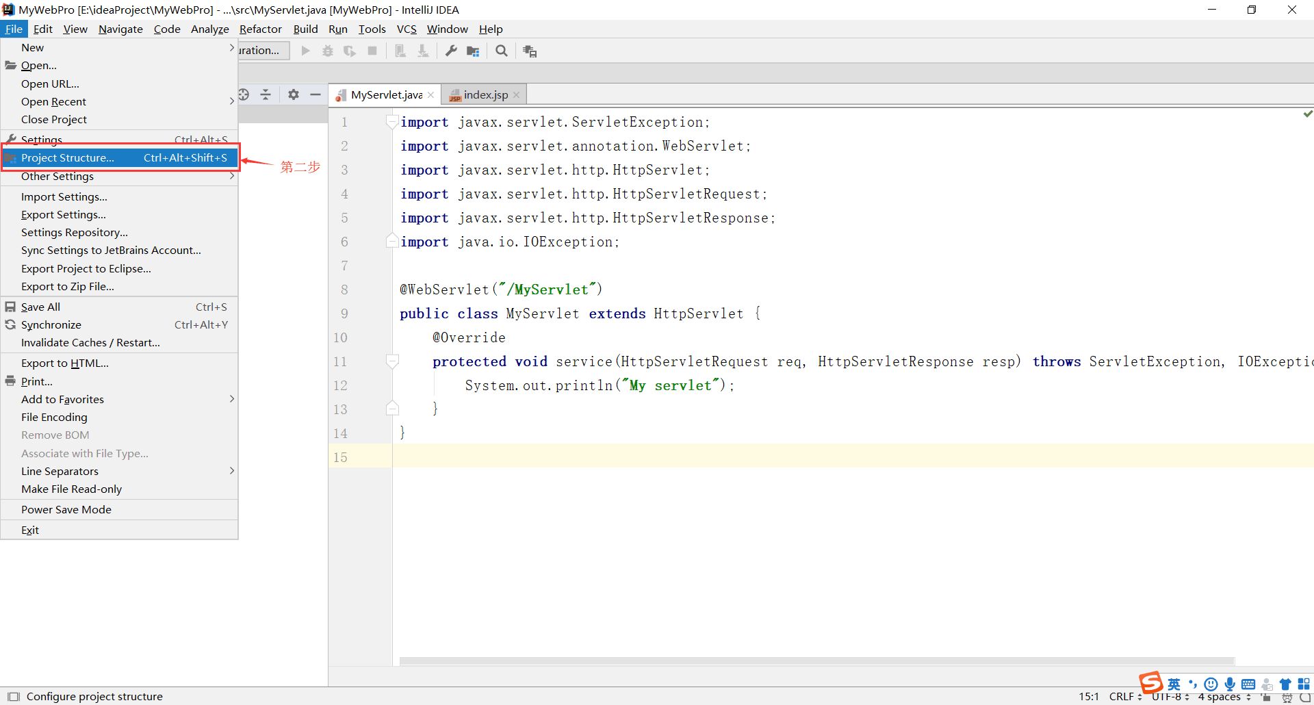
Task: Select Import Settings... menu item
Action: 119,196
